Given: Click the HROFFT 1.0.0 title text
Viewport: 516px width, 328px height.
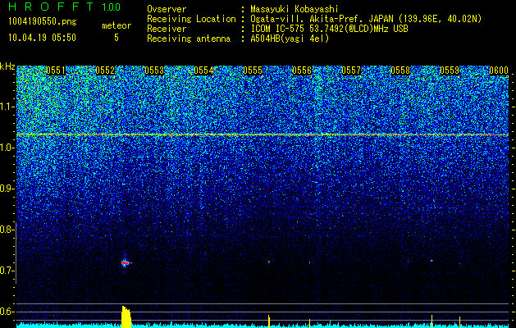Looking at the screenshot, I should click(x=65, y=7).
